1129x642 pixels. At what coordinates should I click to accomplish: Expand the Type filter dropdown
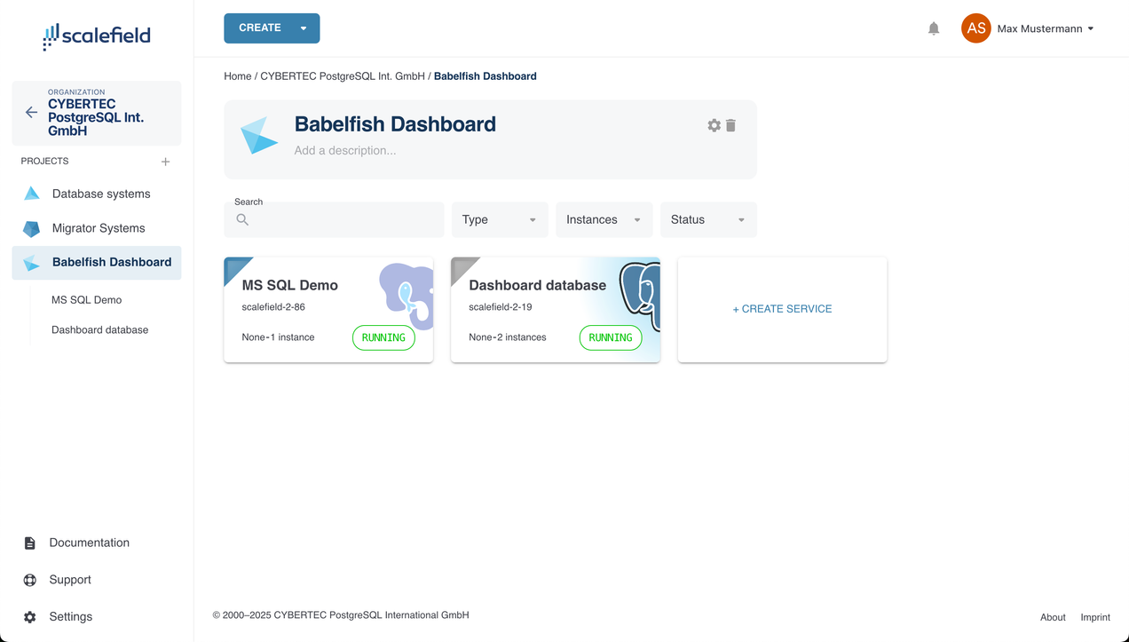click(500, 219)
